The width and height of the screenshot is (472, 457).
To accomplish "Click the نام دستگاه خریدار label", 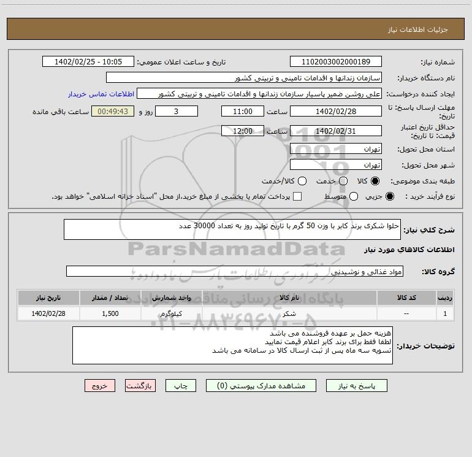I will click(426, 78).
